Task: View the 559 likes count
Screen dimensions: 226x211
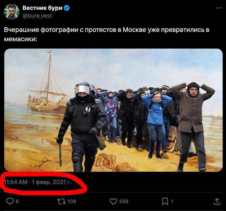Action: pos(124,201)
